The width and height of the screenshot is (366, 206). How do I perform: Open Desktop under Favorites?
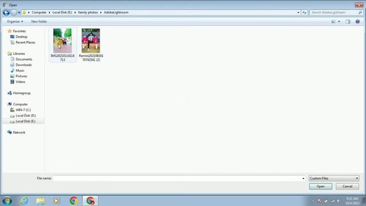(x=21, y=37)
